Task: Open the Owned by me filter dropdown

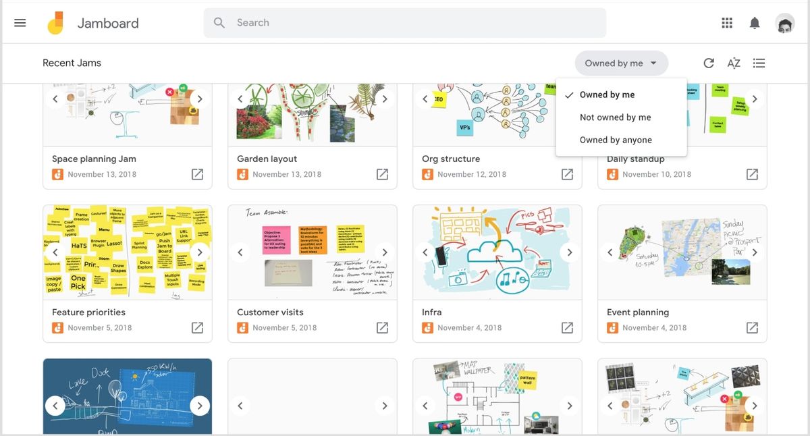Action: pos(620,63)
